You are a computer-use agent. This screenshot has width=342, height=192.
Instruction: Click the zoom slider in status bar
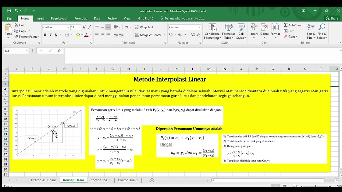click(x=316, y=186)
